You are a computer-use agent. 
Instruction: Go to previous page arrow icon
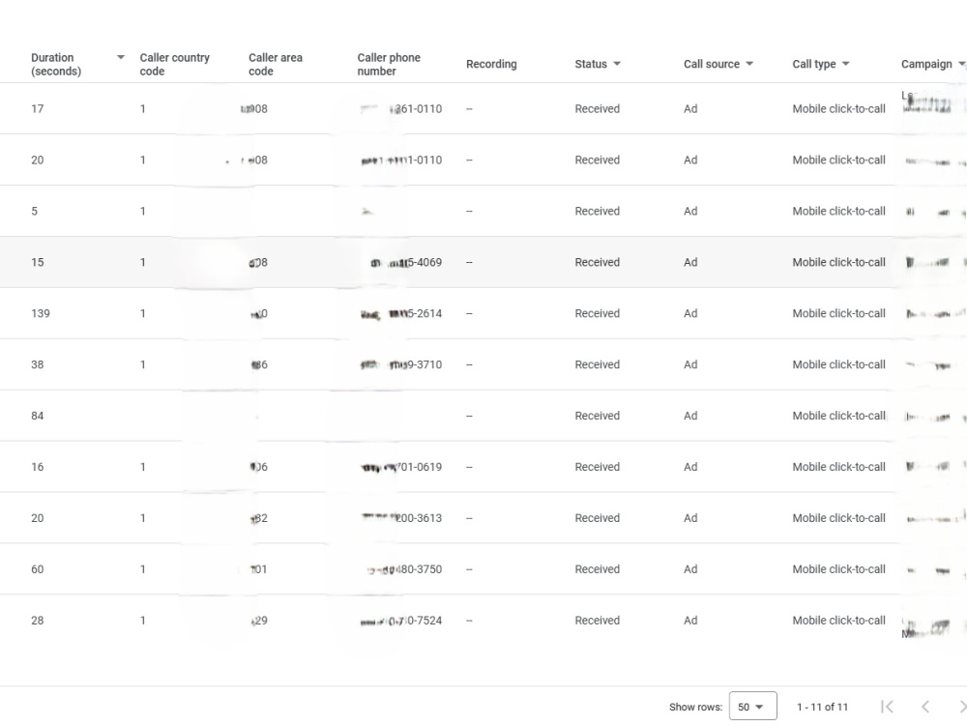click(925, 707)
